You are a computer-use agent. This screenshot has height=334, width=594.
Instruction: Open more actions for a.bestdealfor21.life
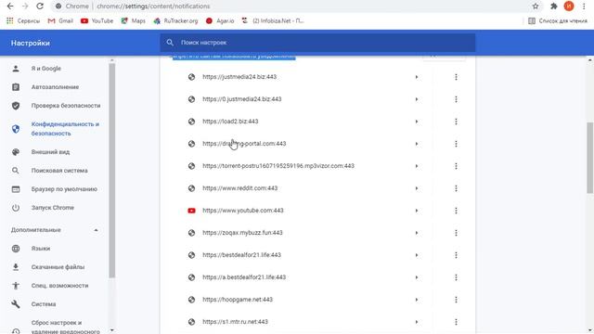[x=456, y=277]
